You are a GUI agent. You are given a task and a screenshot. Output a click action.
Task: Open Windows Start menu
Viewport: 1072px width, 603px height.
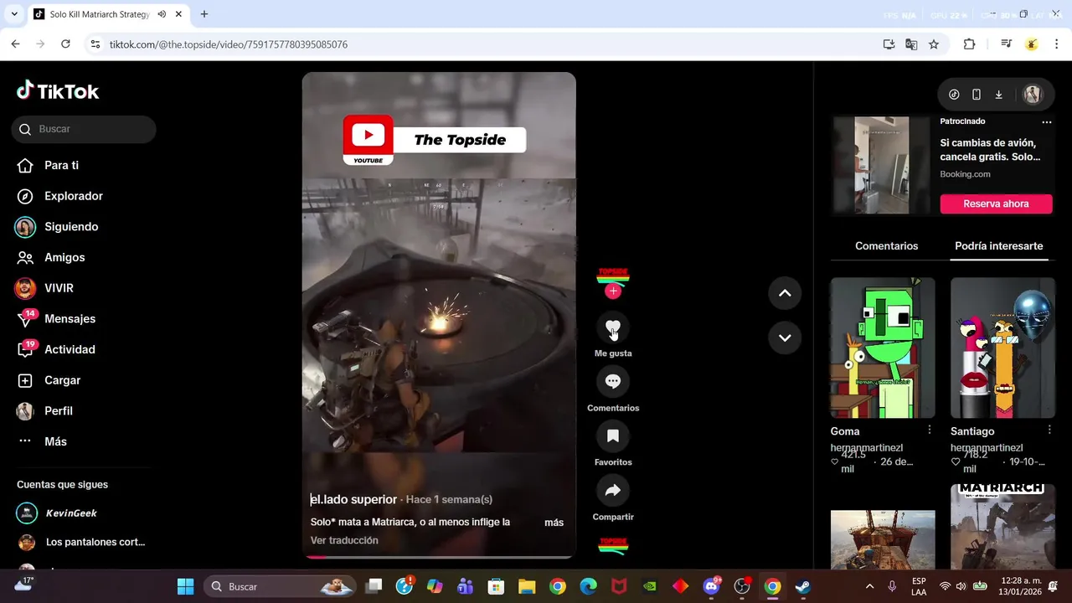186,586
